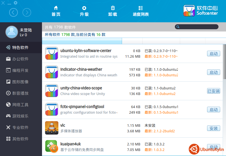This screenshot has width=226, height=156.
Task: Click the search input field
Action: (198, 27)
